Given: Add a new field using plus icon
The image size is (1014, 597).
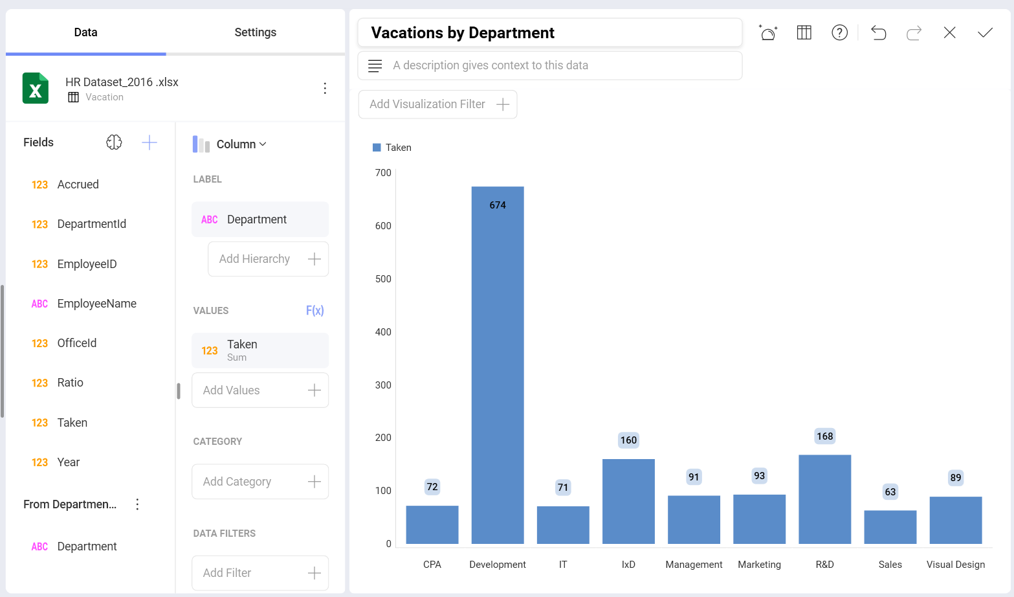Looking at the screenshot, I should coord(149,142).
